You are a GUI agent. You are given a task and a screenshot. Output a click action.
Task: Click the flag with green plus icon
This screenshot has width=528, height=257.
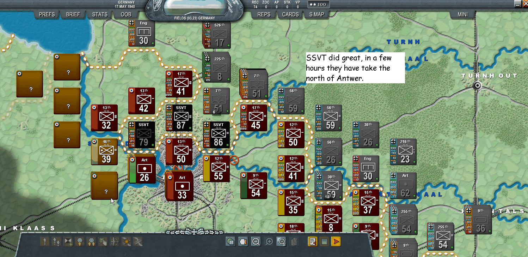(x=68, y=242)
